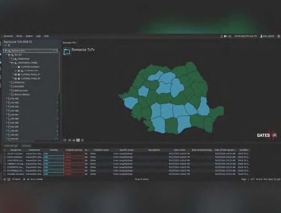Tick the checkbox for the last alarm row
Image resolution: width=281 pixels, height=213 pixels.
pyautogui.click(x=5, y=174)
